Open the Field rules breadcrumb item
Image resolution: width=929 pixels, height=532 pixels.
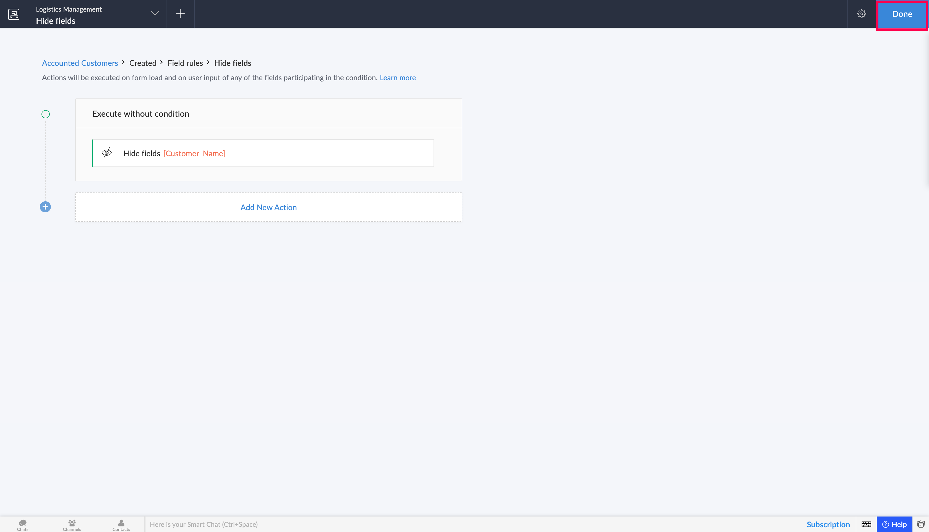click(x=185, y=63)
